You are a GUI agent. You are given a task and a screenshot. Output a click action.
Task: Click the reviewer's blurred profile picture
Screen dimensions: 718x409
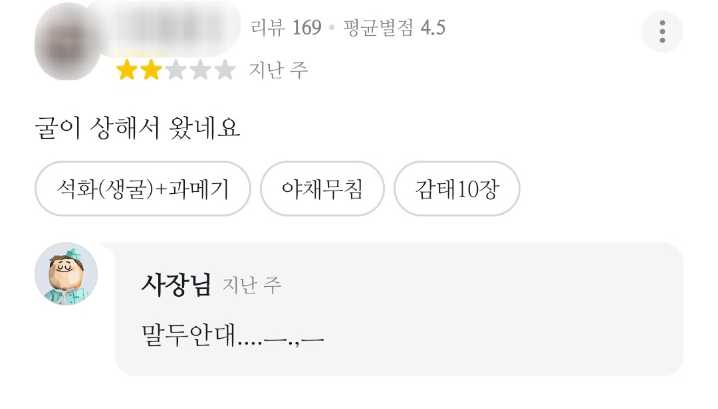pos(66,41)
